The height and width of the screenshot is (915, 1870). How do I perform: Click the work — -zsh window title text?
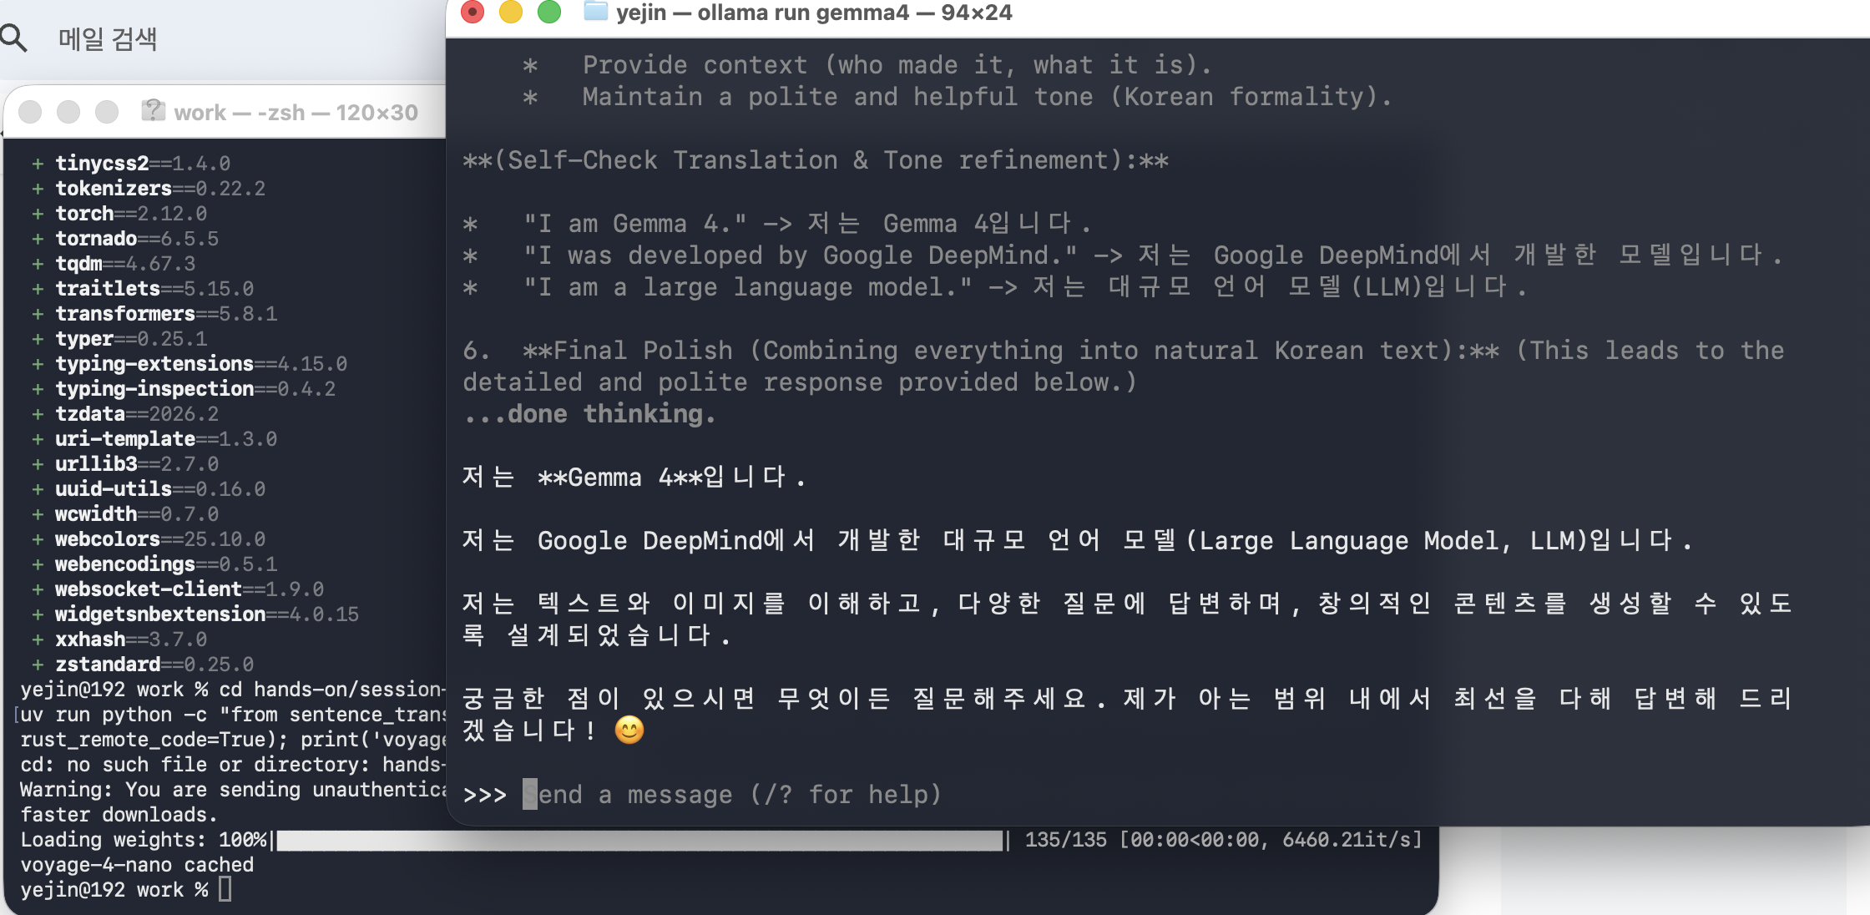tap(296, 113)
